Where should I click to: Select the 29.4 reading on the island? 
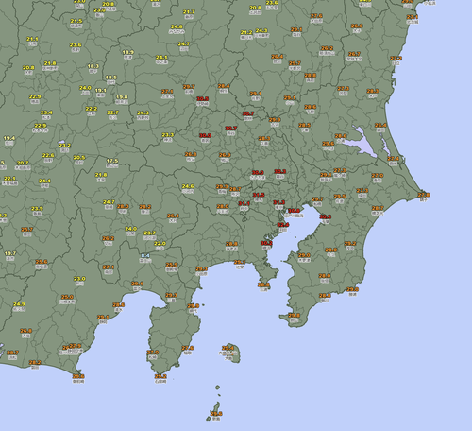pyautogui.click(x=228, y=348)
